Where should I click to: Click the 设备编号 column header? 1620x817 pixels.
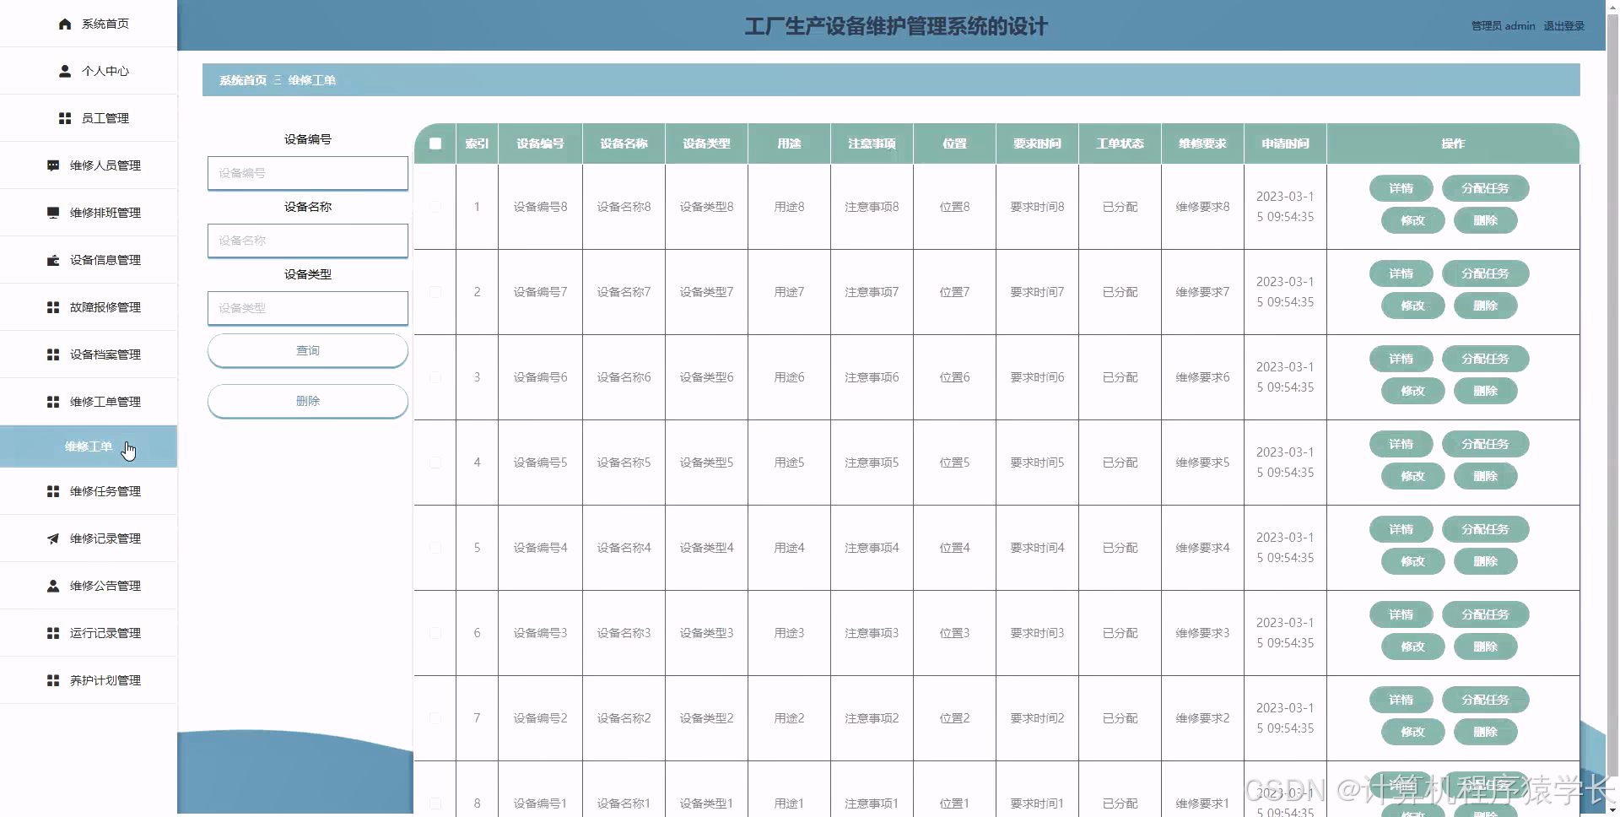540,143
